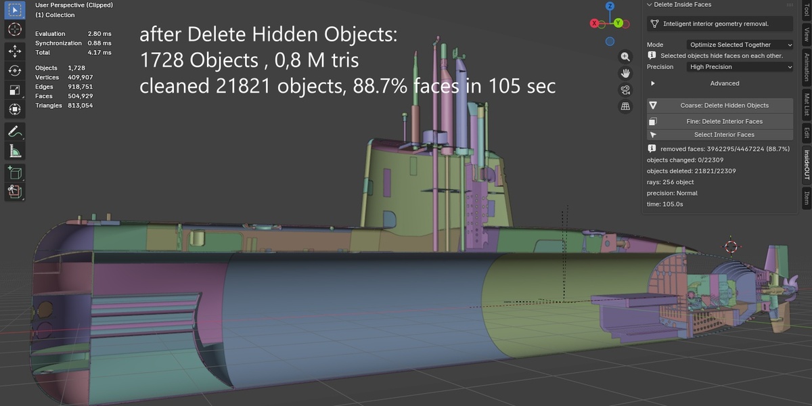Switch to the Mat List sidebar tab
This screenshot has height=406, width=812.
(x=806, y=104)
